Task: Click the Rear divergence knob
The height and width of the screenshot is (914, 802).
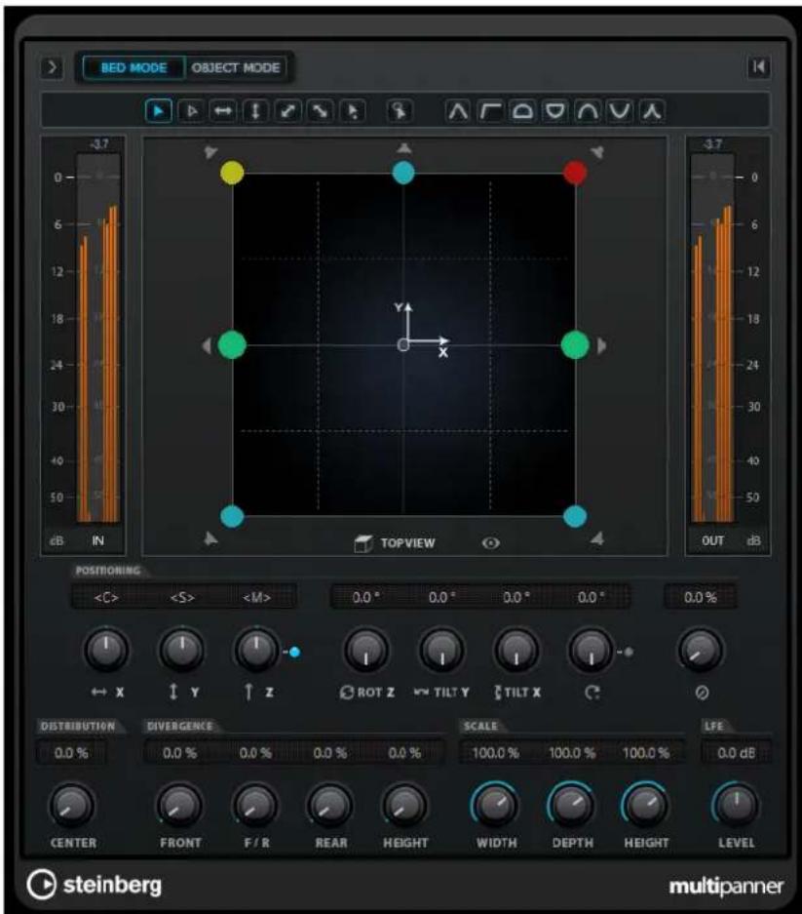Action: [x=329, y=805]
